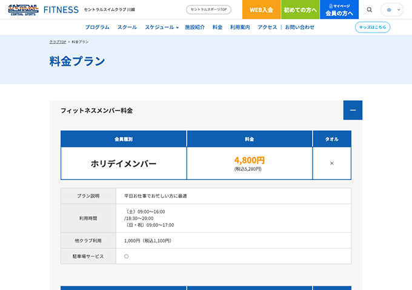Image resolution: width=412 pixels, height=290 pixels.
Task: Click the /18:30〜20:00 hours line
Action: [x=139, y=218]
